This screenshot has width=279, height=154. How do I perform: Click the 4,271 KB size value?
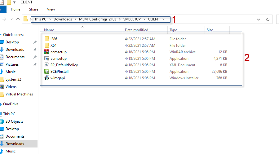(220, 59)
